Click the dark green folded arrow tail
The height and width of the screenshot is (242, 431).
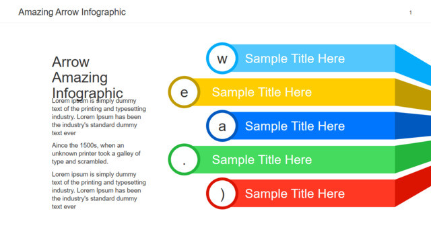pos(413,157)
